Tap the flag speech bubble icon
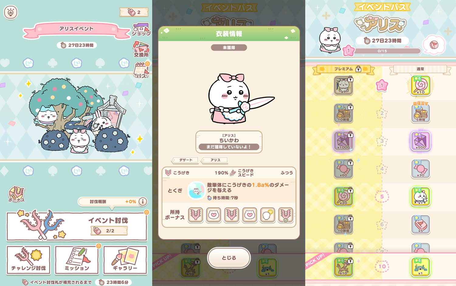 click(x=434, y=45)
